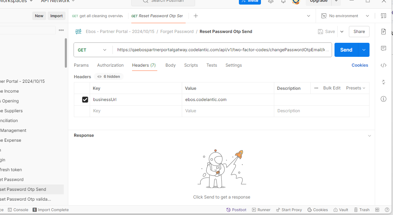
Task: Click the sidebar vertical scrollbar
Action: [66, 53]
